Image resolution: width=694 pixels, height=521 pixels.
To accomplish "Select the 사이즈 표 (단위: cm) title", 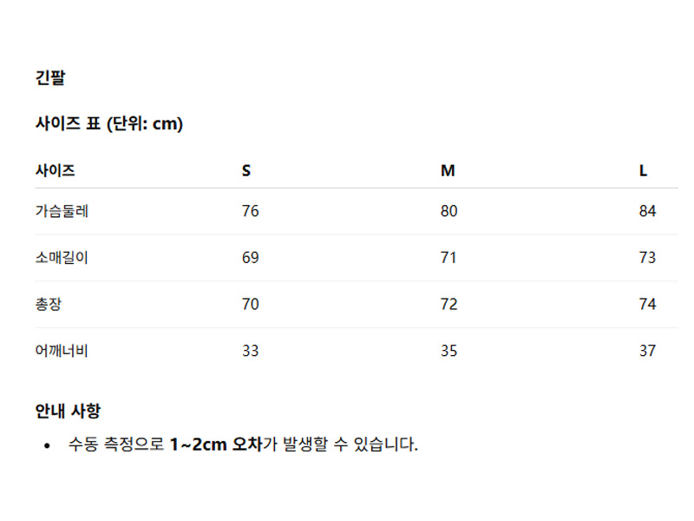I will 108,124.
